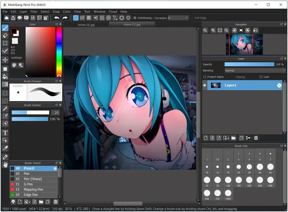The height and width of the screenshot is (212, 288).
Task: Click the foreground black color swatch
Action: tap(14, 31)
